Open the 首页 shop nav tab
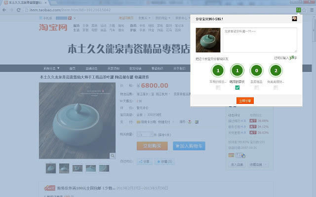This screenshot has width=316, height=197. coord(73,68)
